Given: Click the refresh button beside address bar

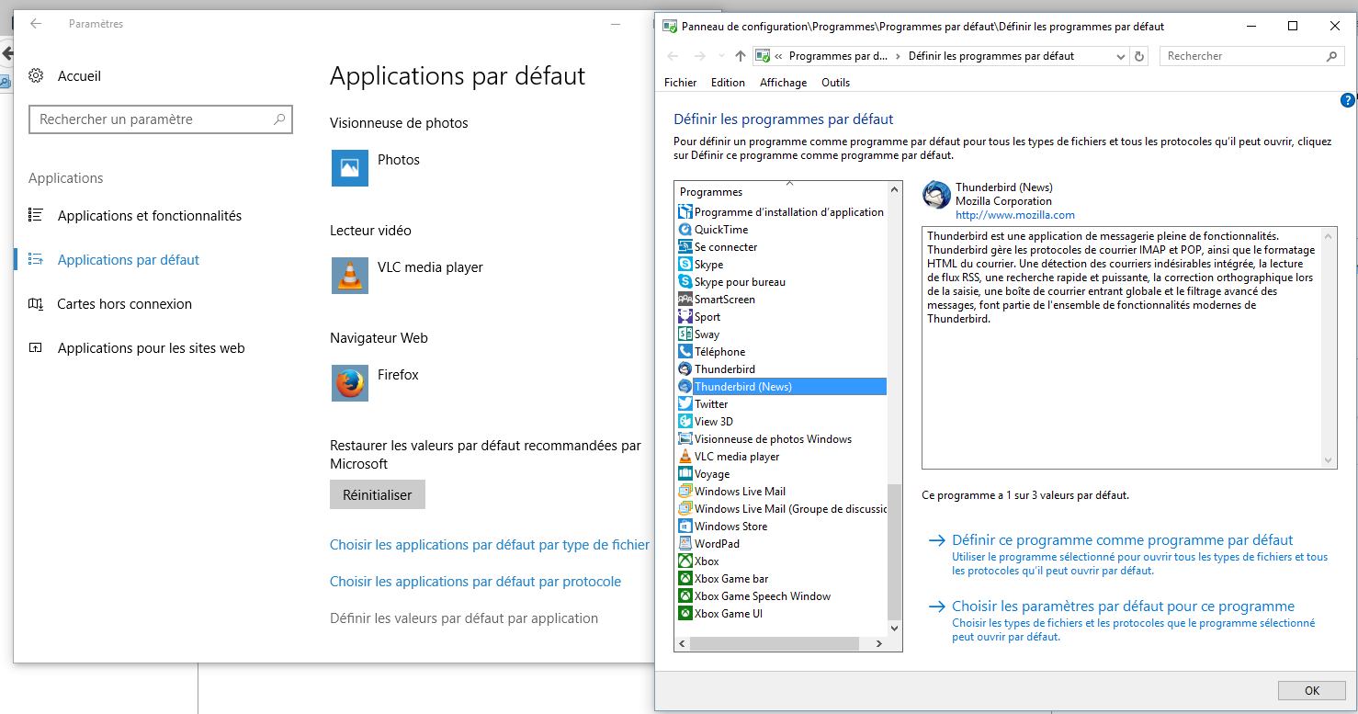Looking at the screenshot, I should (1139, 56).
